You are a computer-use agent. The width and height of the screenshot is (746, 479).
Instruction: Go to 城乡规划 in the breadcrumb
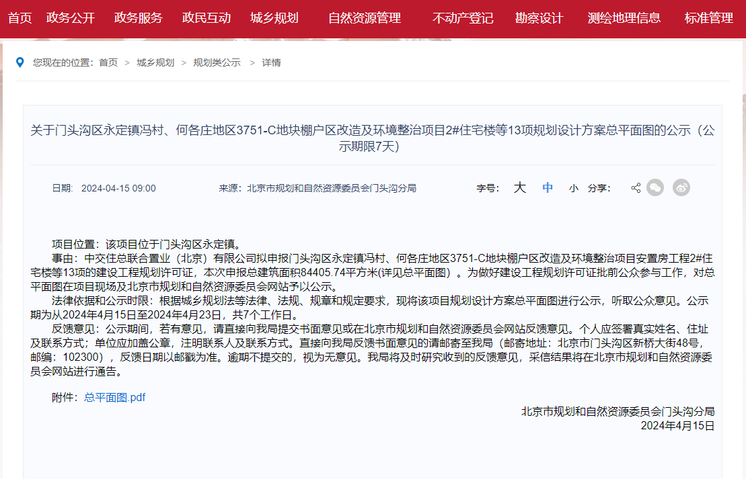(x=155, y=62)
